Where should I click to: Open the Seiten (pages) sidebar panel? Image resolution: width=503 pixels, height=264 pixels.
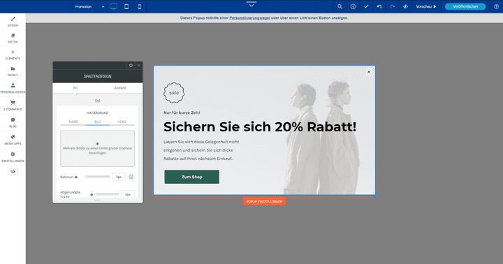13,38
